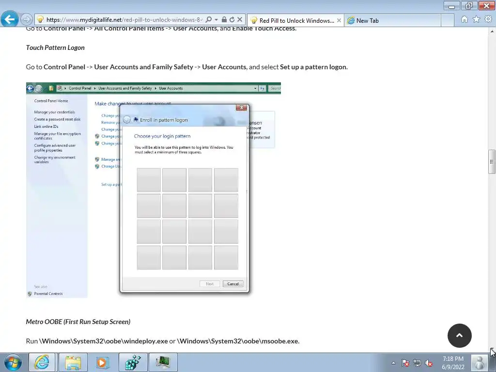Click the '\Windows\System32\oobe\windeploy.exe' text
This screenshot has width=496, height=372.
coord(104,341)
